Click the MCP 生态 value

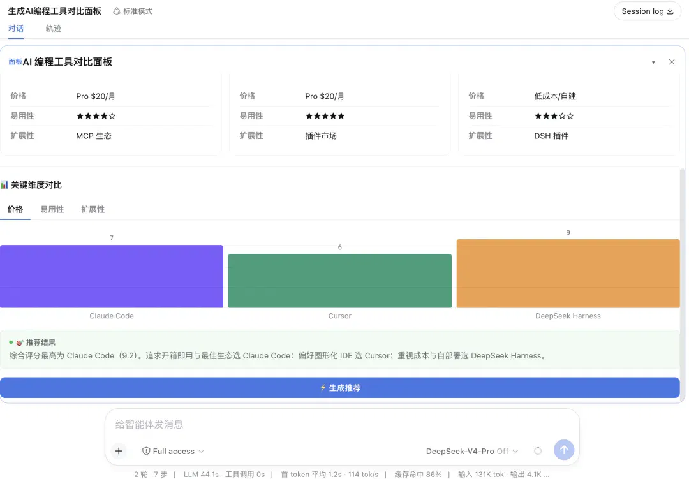[94, 136]
